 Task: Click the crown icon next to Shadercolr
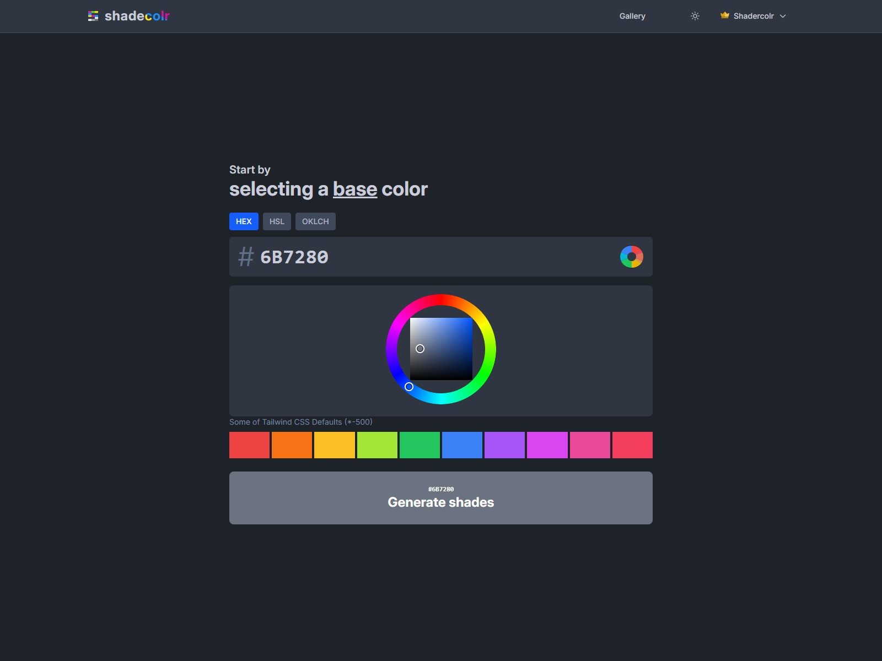724,16
